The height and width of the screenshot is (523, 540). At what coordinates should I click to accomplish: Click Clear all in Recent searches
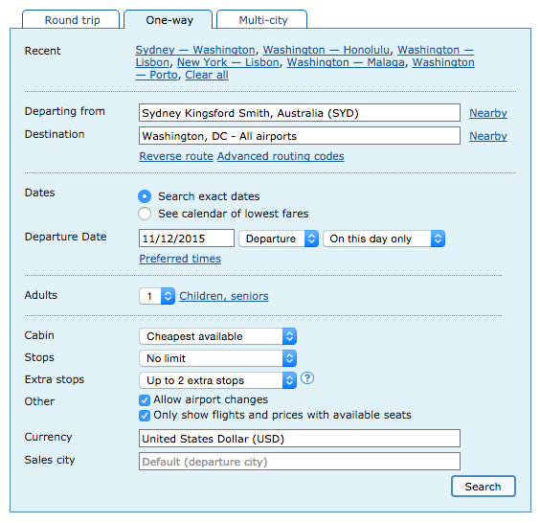coord(207,75)
